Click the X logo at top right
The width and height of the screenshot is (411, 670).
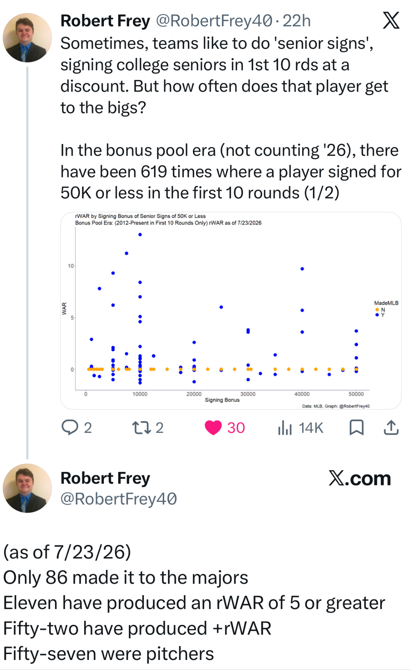click(391, 20)
